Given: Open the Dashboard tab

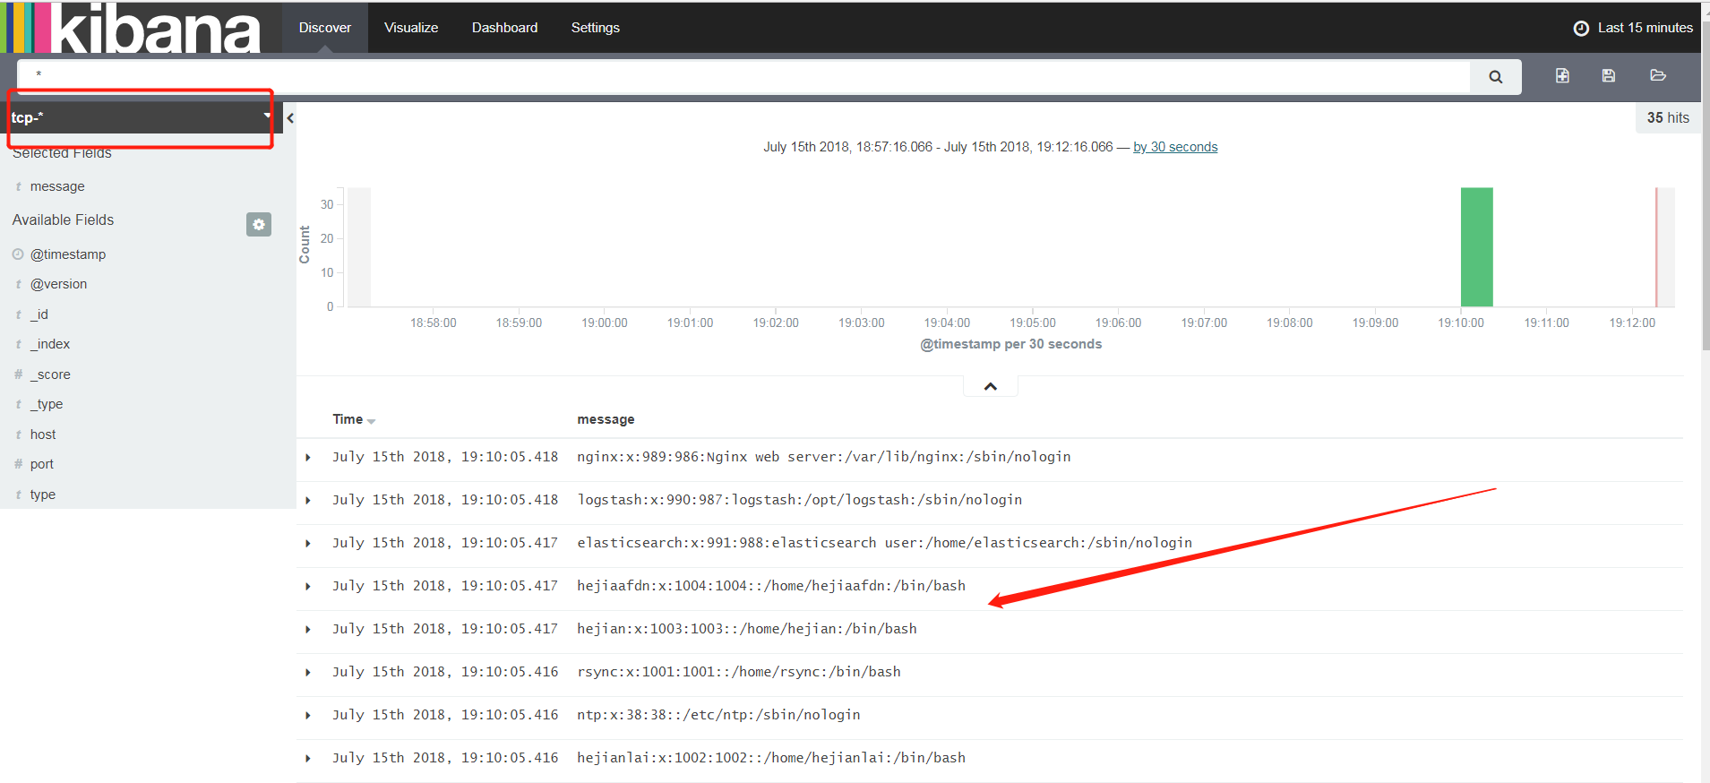Looking at the screenshot, I should tap(505, 28).
